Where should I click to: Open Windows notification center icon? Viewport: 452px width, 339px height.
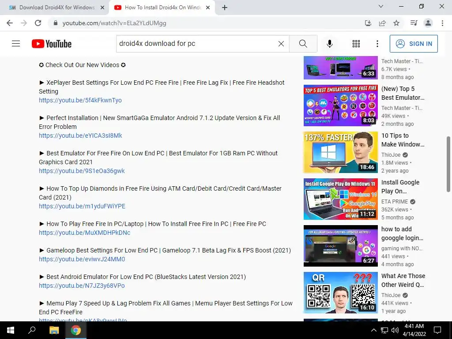point(437,330)
